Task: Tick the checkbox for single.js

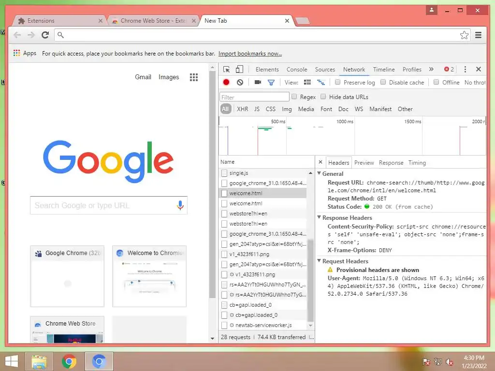Action: click(x=224, y=173)
